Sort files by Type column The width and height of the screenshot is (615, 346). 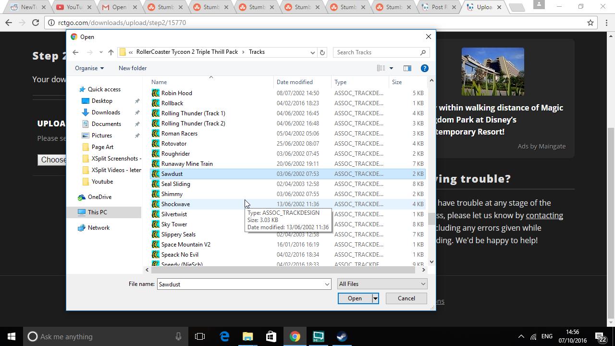(x=360, y=82)
